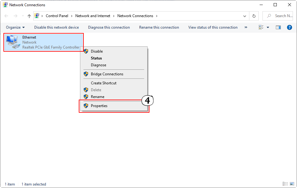The image size is (297, 188).
Task: Switch to large icons view in status bar
Action: click(x=292, y=184)
